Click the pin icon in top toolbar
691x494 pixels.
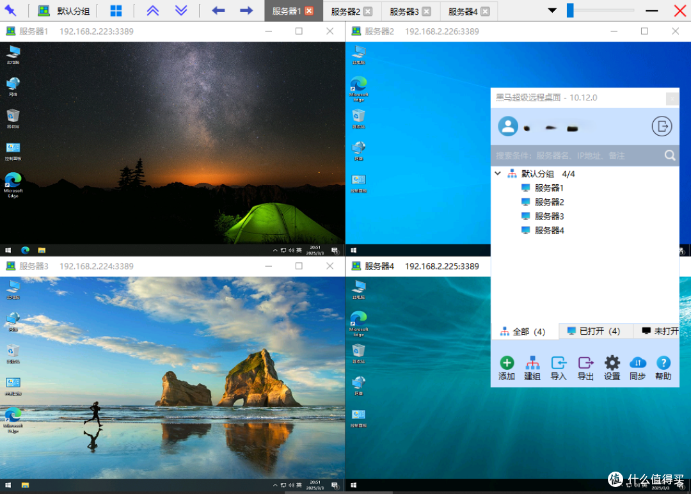tap(10, 10)
